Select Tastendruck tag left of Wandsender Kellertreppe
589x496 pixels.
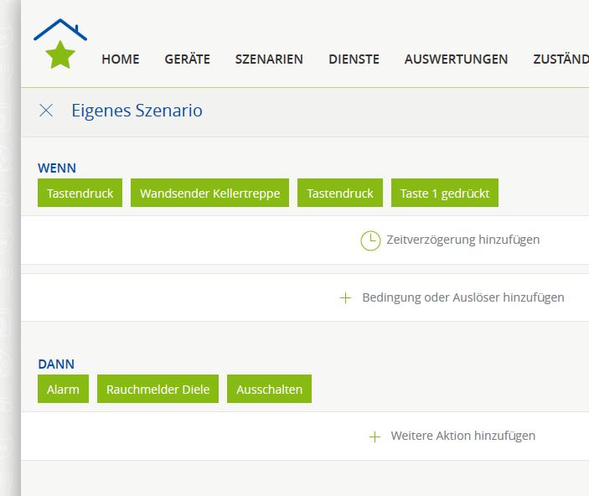click(80, 194)
